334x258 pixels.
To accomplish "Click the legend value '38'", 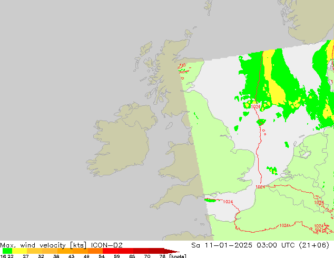I will click(56, 256).
